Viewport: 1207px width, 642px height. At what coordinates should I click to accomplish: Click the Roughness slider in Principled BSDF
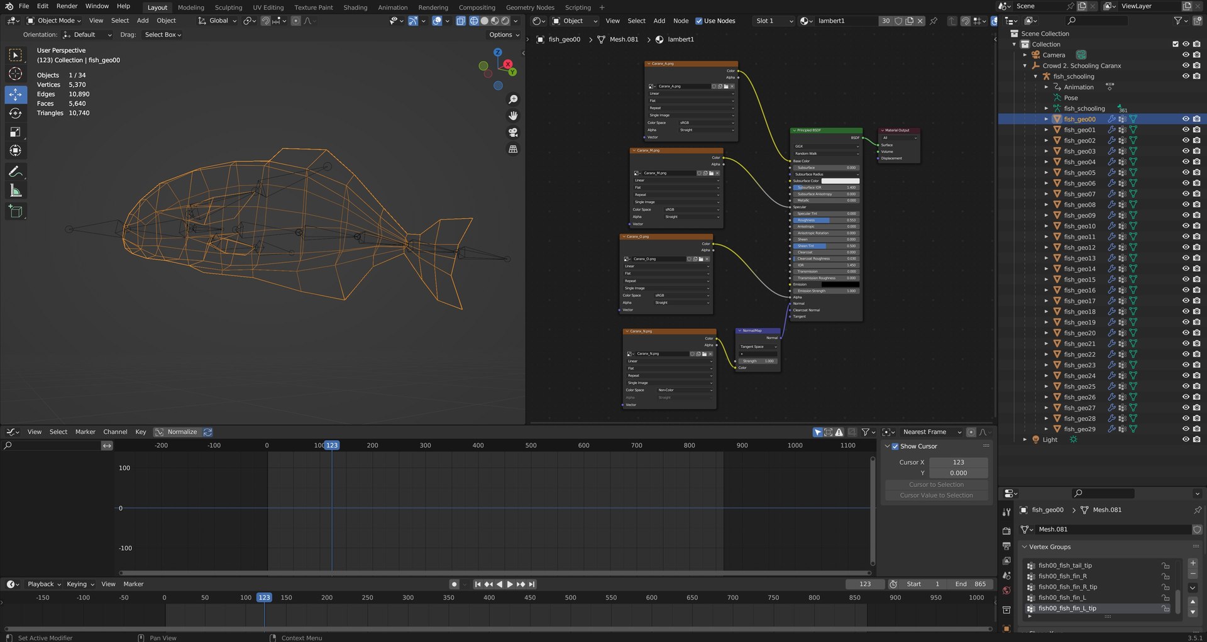825,220
